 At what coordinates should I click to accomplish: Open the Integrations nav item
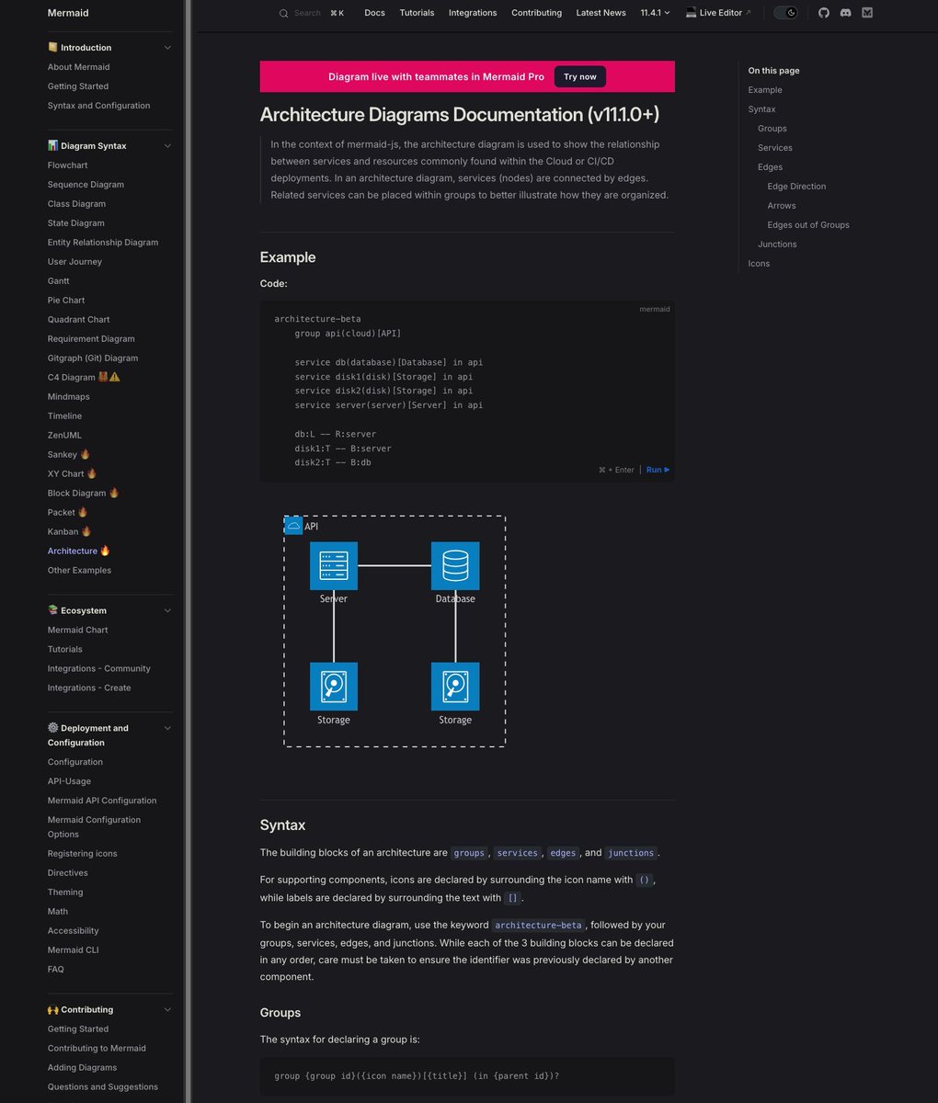coord(473,13)
